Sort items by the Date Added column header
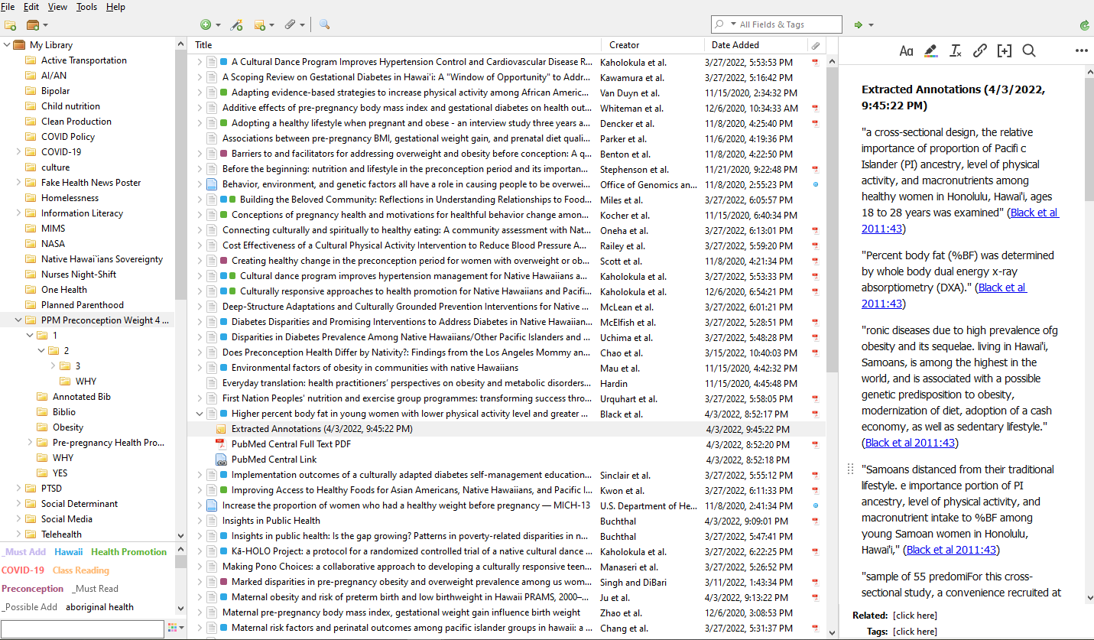 click(x=755, y=45)
